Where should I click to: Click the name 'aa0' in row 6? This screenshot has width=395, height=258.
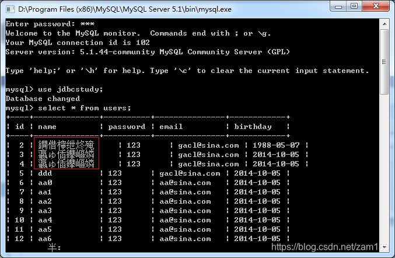pyautogui.click(x=45, y=183)
